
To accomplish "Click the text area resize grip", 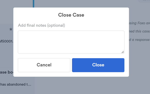I will point(123,52).
